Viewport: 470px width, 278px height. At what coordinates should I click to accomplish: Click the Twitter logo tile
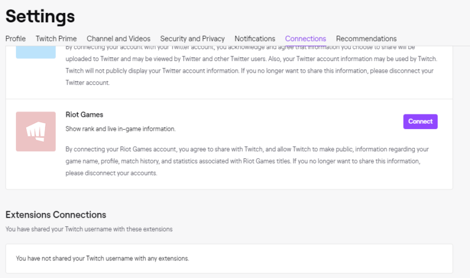point(36,52)
